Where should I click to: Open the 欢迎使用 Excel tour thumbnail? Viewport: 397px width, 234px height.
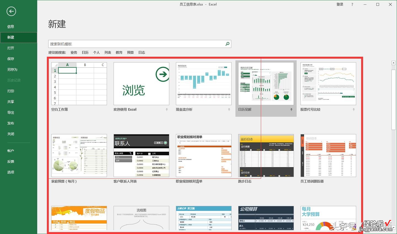click(141, 84)
